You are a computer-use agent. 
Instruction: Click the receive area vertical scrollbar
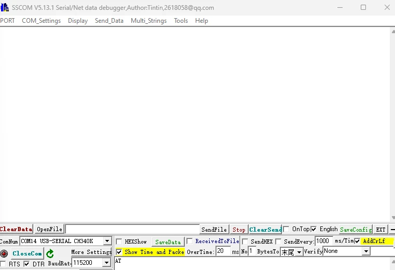point(392,124)
